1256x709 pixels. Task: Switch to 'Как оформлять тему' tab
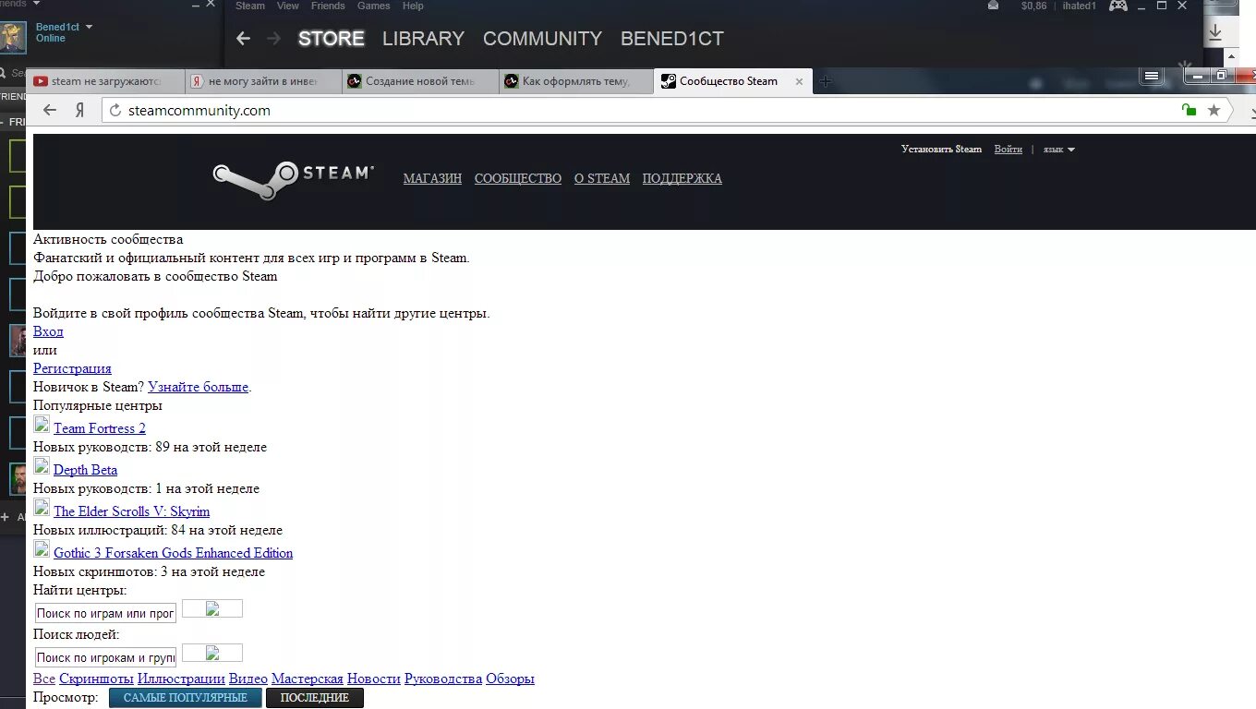[576, 81]
